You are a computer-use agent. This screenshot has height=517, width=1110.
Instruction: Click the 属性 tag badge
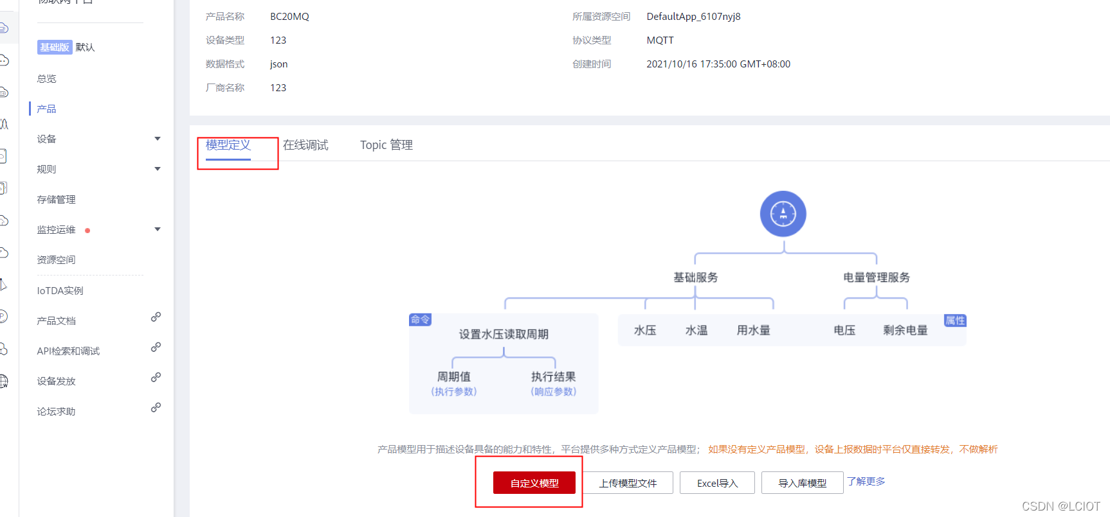[955, 320]
